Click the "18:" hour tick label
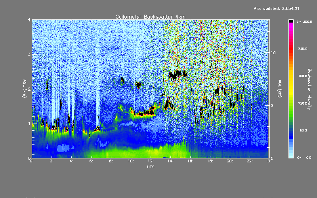317x198 pixels. tap(210, 161)
